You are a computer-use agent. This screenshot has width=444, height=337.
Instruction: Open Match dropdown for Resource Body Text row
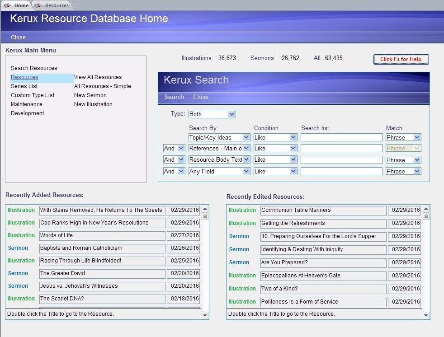[x=417, y=160]
